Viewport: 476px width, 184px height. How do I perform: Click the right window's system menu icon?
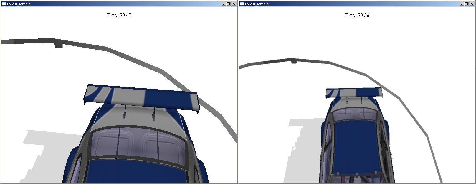(242, 4)
